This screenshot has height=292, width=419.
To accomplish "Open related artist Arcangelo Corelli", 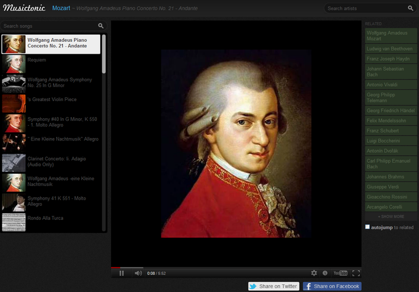I will coord(391,207).
